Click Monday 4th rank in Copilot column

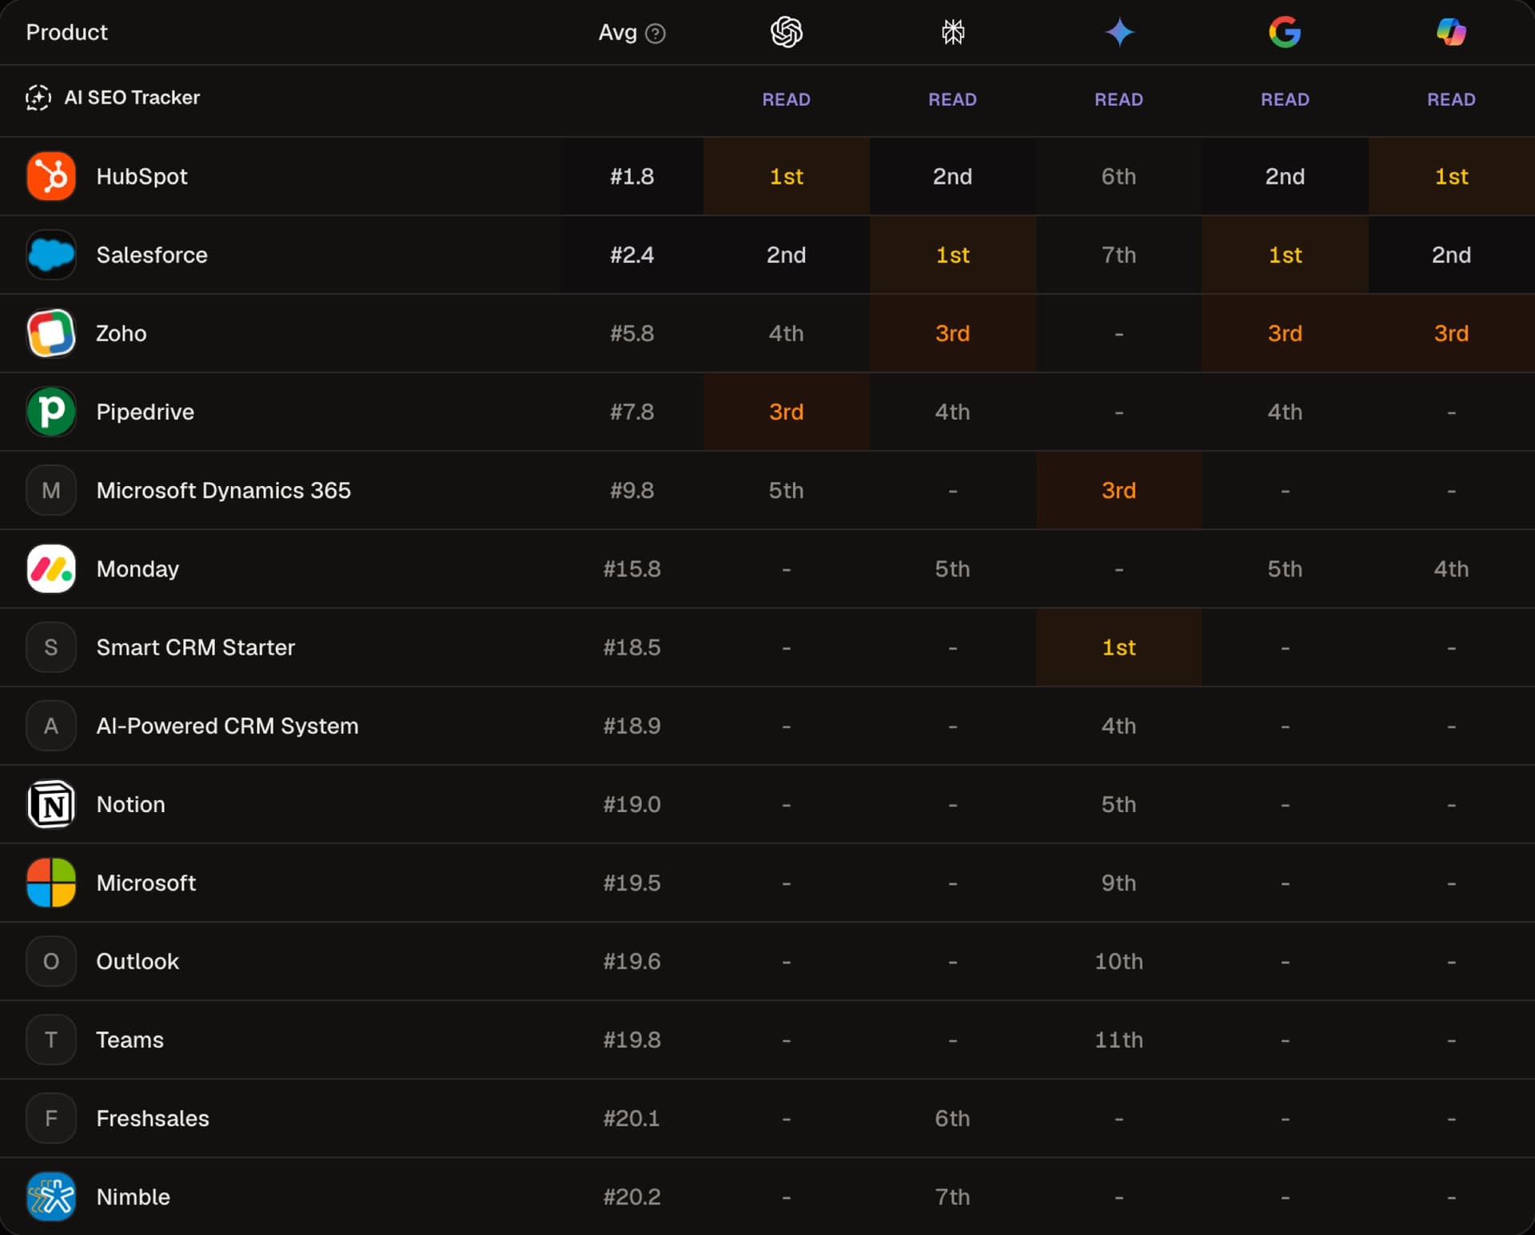(x=1451, y=568)
